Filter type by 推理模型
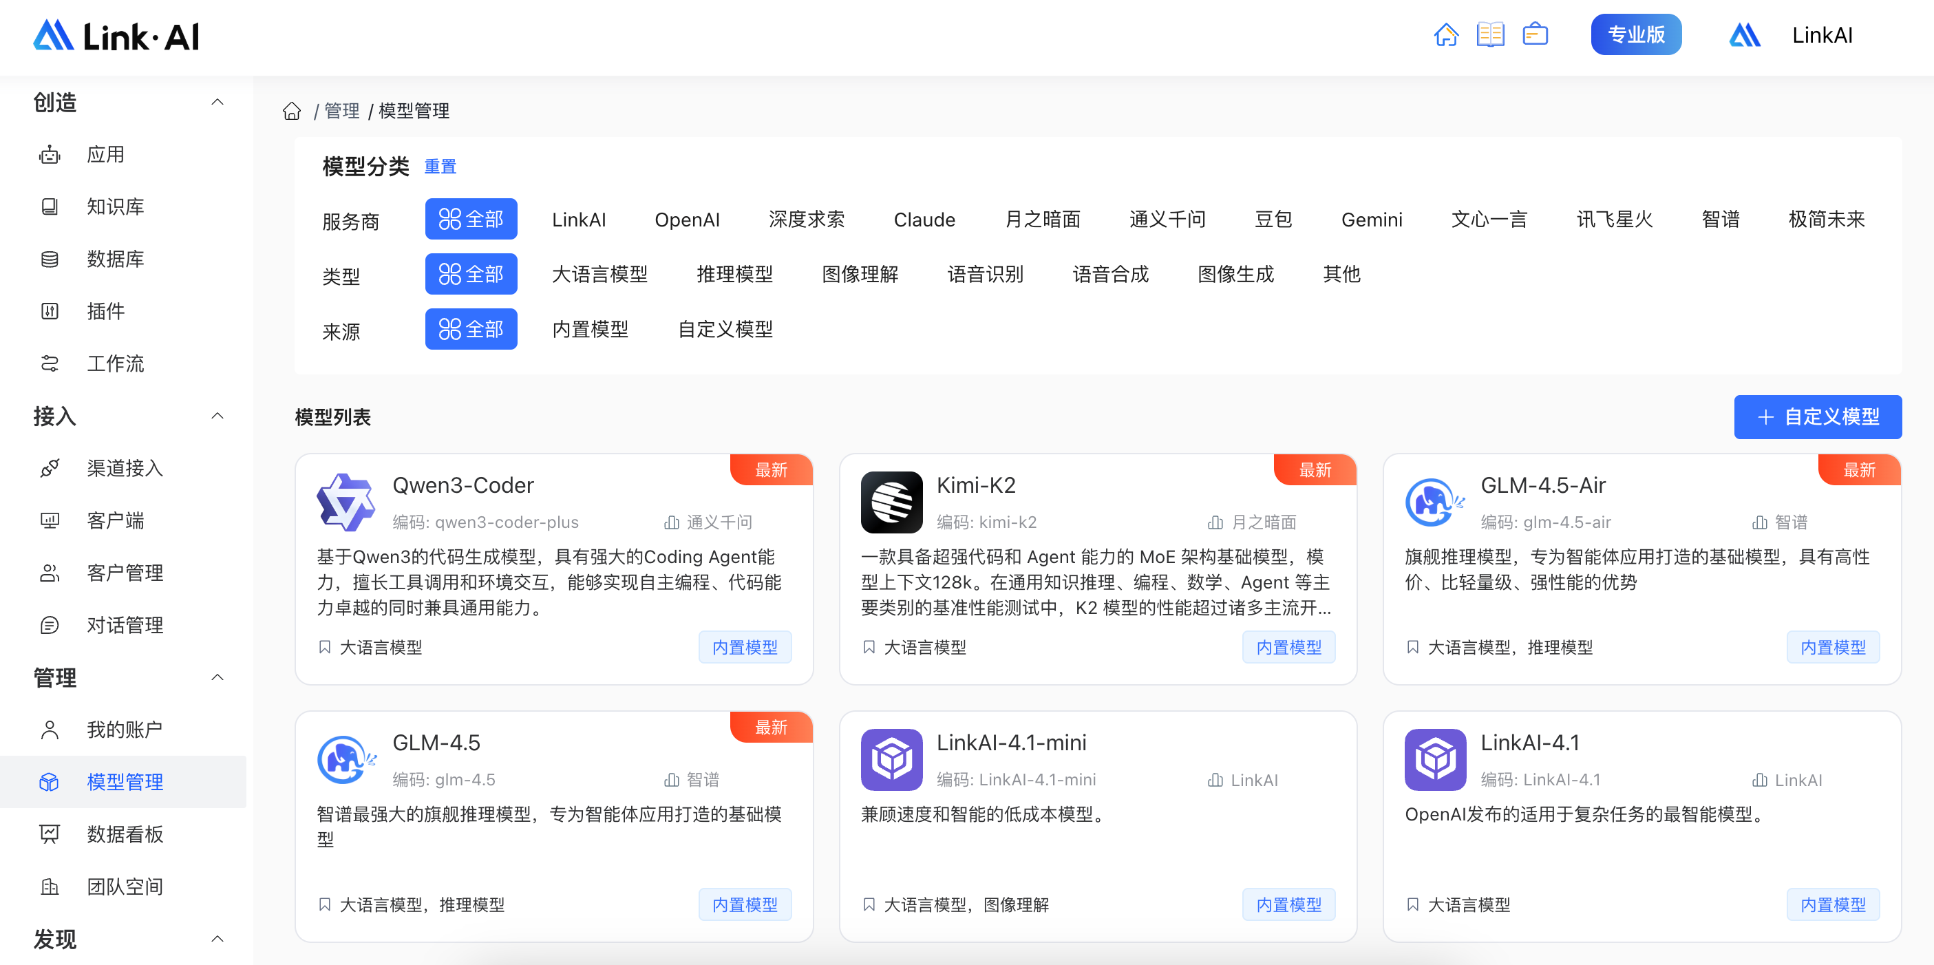 click(x=735, y=274)
